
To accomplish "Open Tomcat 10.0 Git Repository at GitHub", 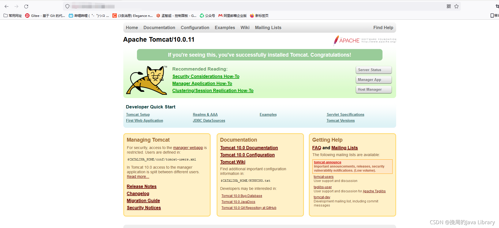I will (249, 208).
